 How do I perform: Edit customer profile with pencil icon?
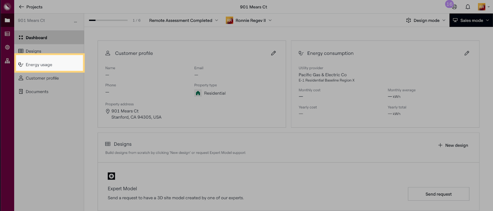(273, 53)
